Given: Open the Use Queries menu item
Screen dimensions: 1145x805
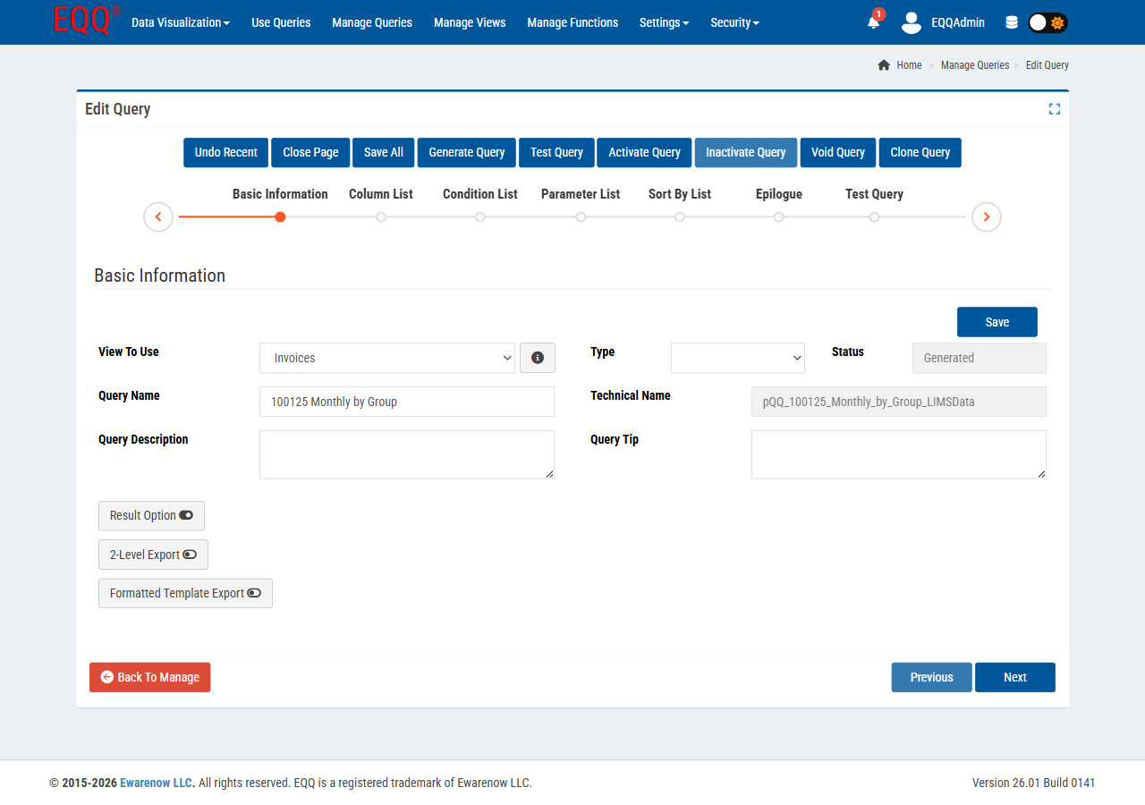Looking at the screenshot, I should tap(280, 22).
